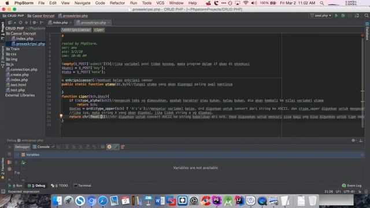Switch to the Debugger tab
370x208 pixels.
(22, 147)
